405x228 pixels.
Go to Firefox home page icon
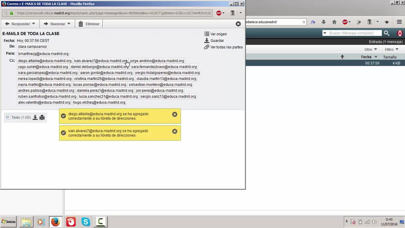334,22
